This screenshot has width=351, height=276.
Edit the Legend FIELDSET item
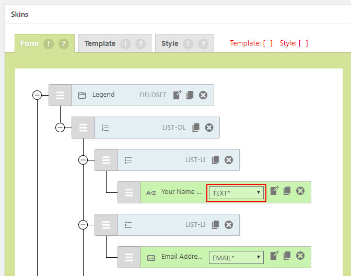(178, 95)
